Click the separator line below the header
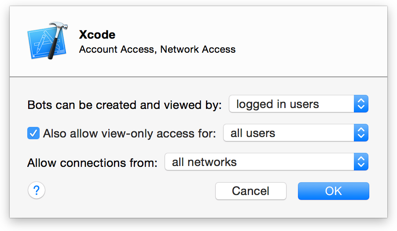The height and width of the screenshot is (231, 397). (198, 77)
